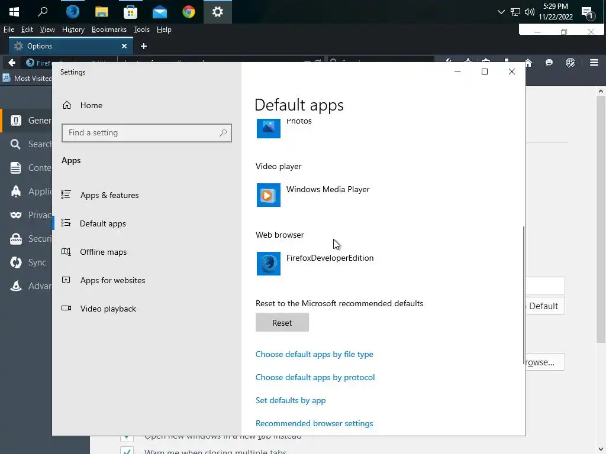Open Firefox Edit menu
606x454 pixels.
click(x=27, y=30)
